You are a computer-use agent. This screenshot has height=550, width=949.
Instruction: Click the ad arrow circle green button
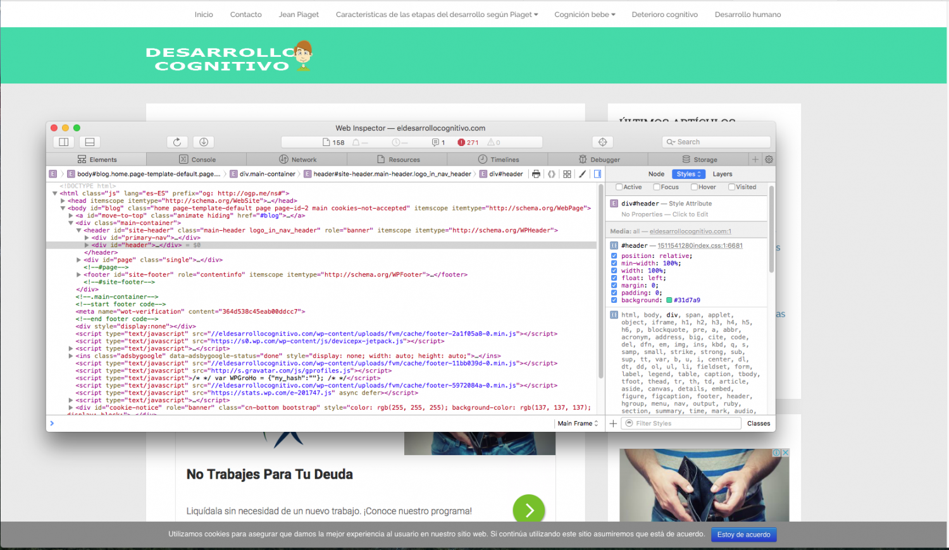[x=529, y=510]
